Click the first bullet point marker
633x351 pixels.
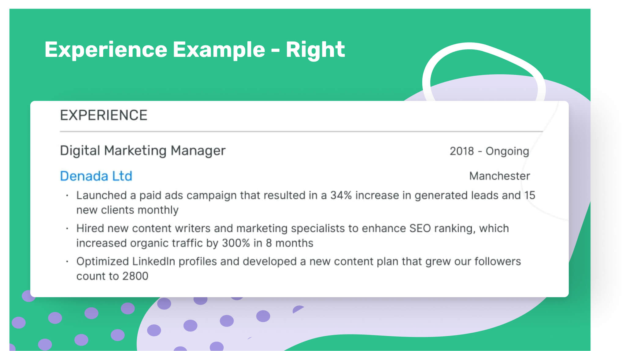67,195
